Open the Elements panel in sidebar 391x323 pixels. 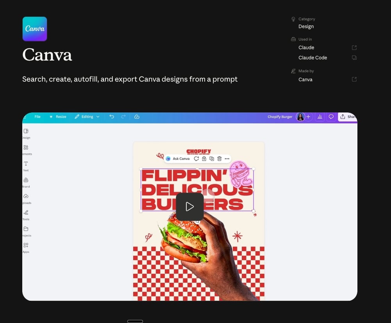(x=27, y=150)
